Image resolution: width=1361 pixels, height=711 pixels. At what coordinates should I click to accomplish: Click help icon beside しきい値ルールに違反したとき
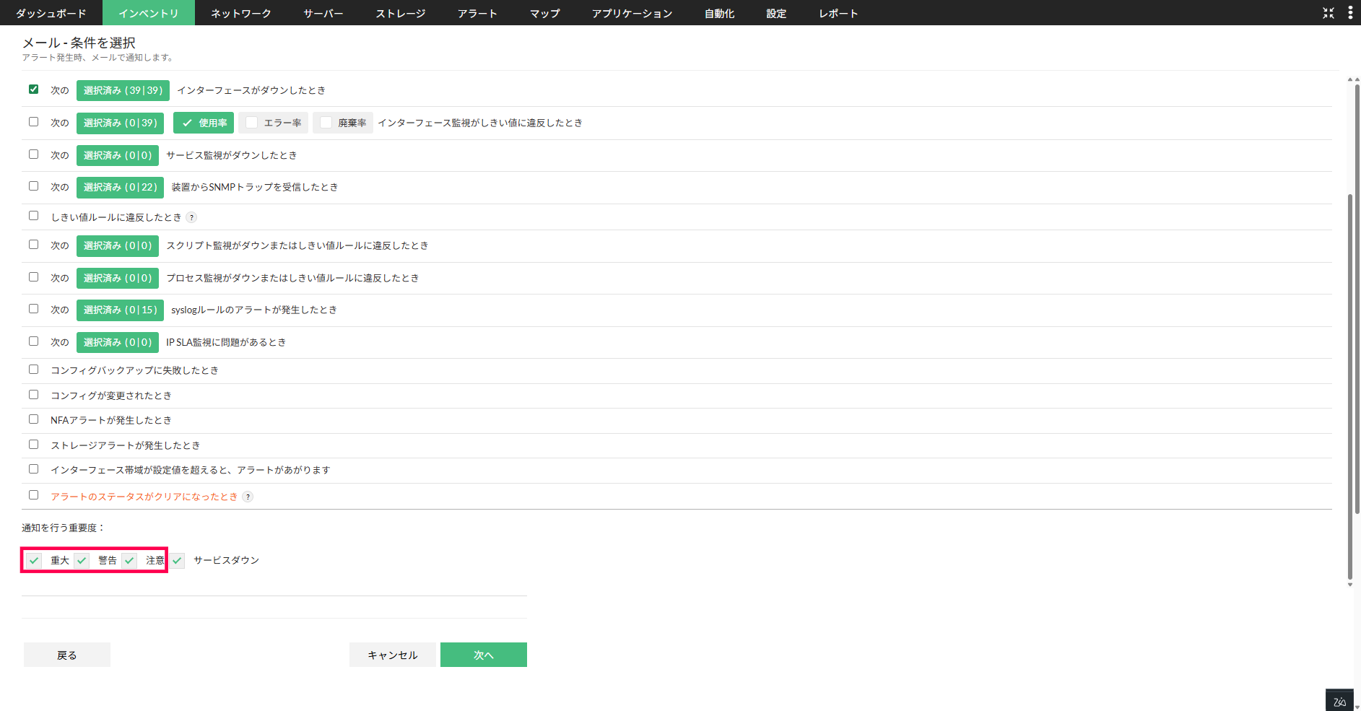pos(191,217)
